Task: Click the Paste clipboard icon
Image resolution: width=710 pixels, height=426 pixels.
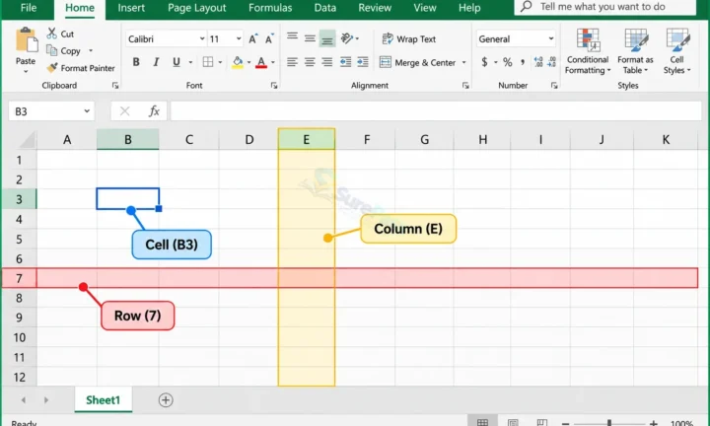Action: click(x=26, y=40)
